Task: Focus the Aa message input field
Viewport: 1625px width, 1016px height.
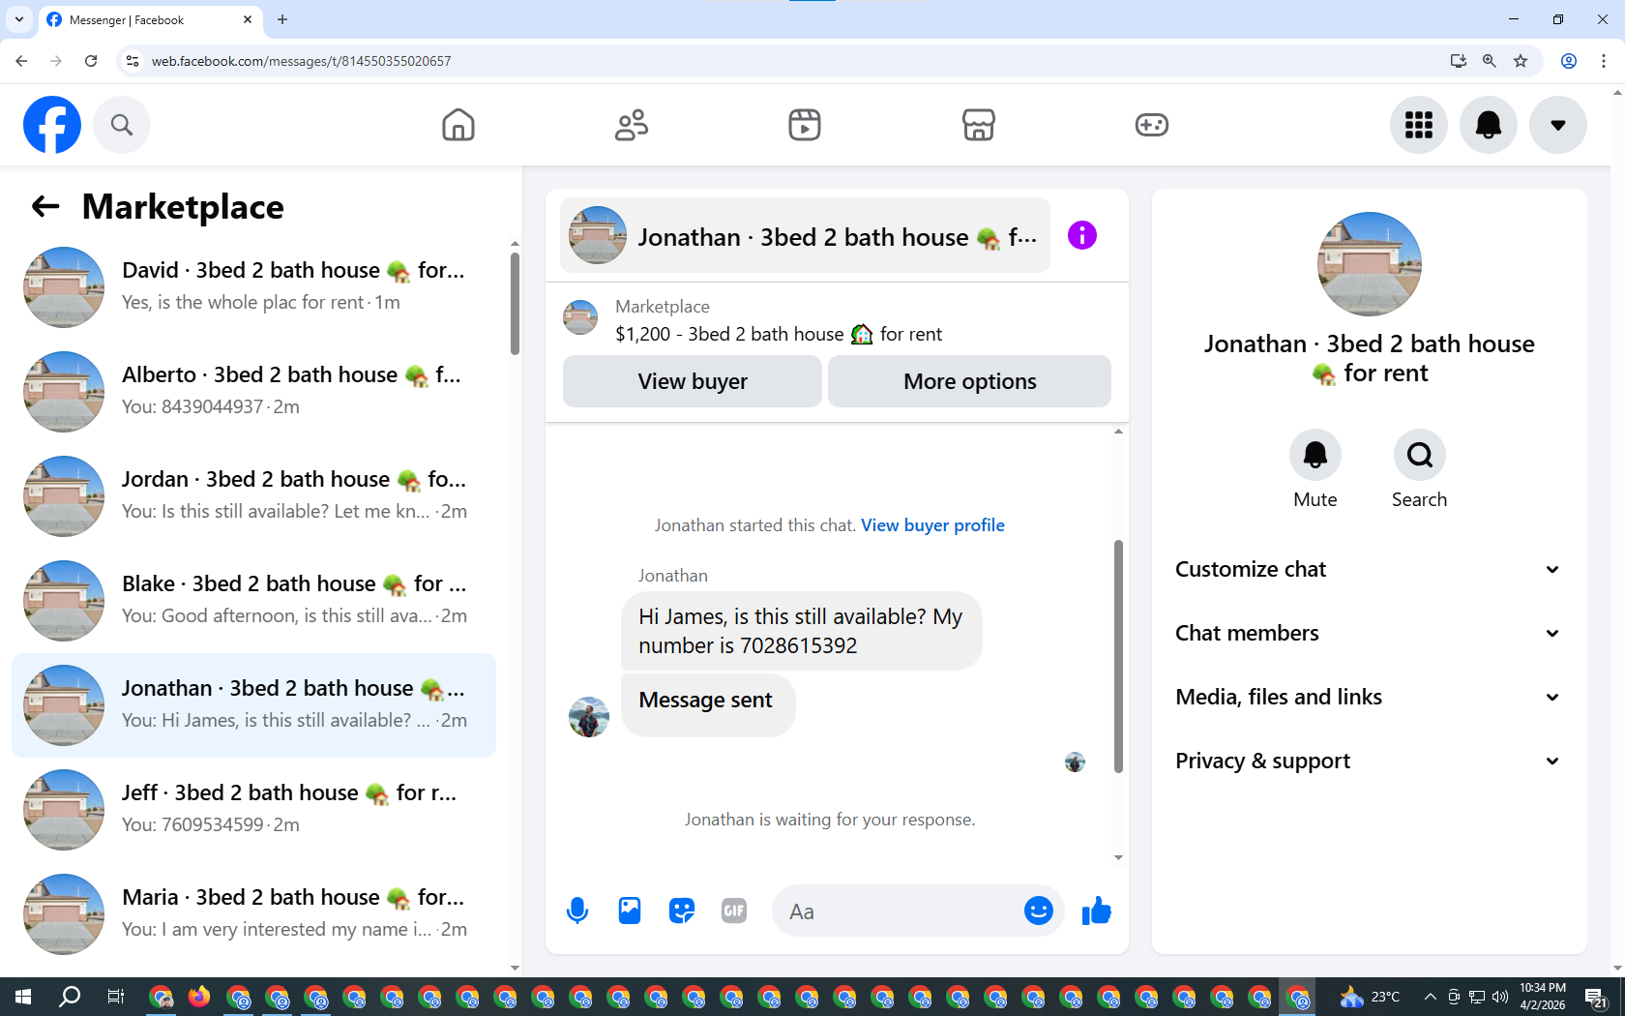Action: click(x=900, y=911)
